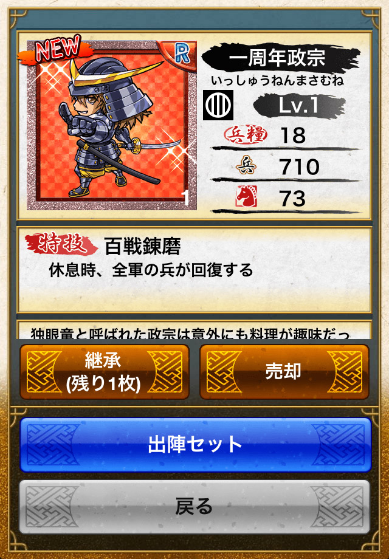Click the red 特技 skill label
The image size is (389, 559).
point(61,244)
